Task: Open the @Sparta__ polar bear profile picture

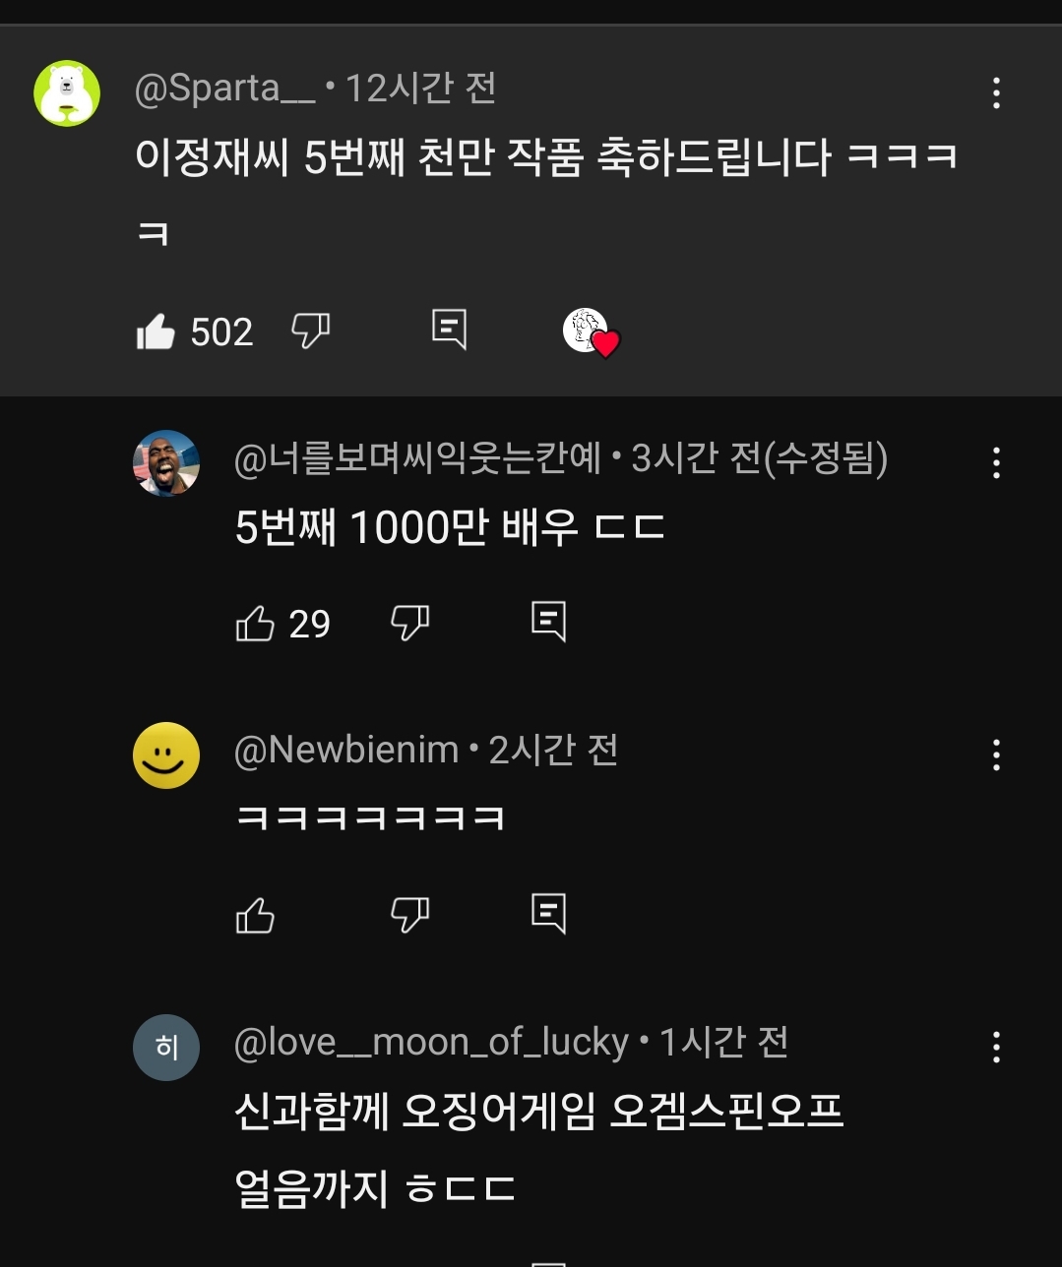Action: click(x=67, y=93)
